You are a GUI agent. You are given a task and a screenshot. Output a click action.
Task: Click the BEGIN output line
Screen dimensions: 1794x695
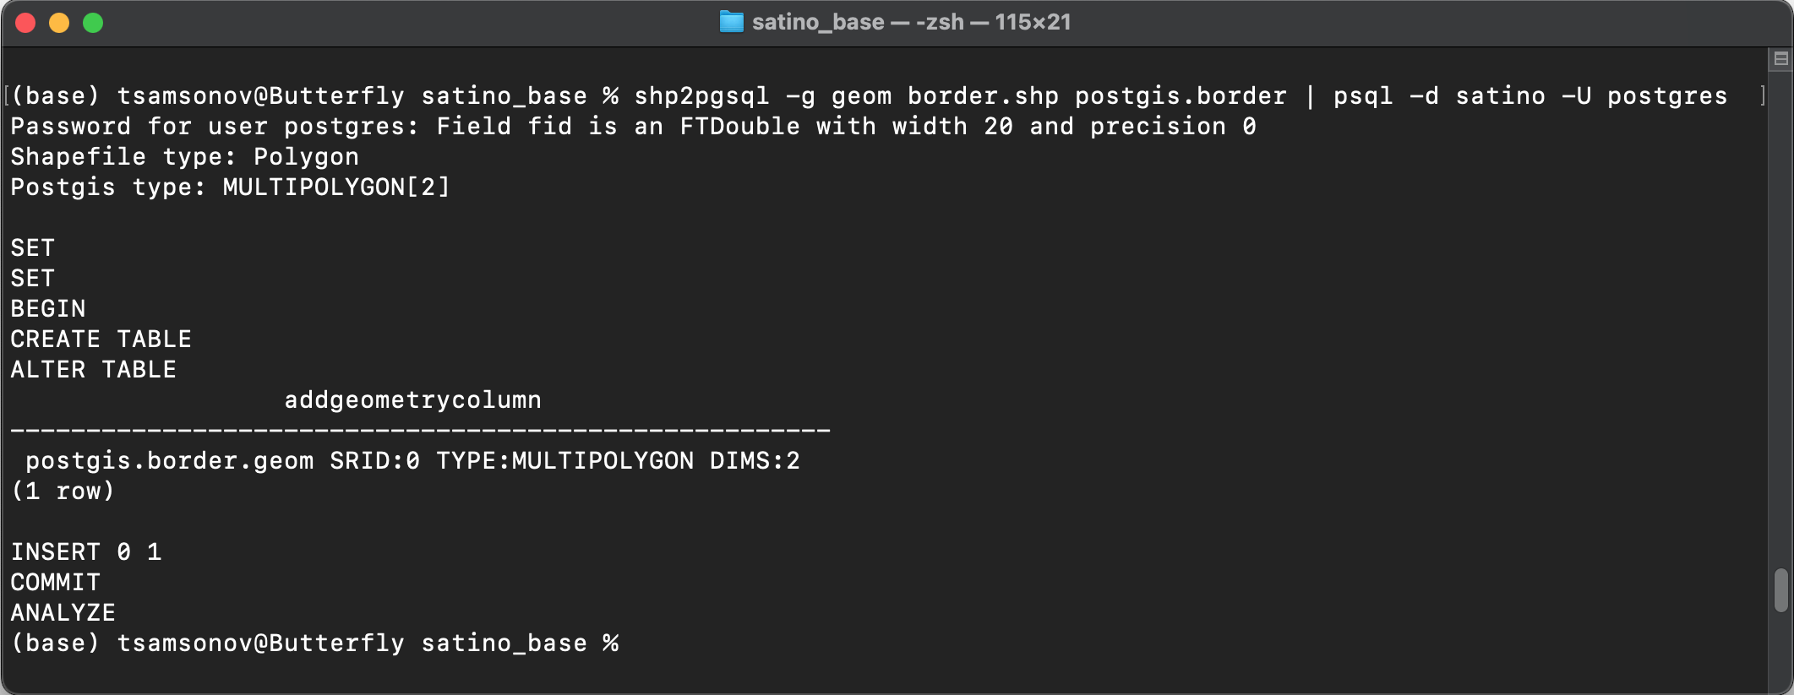[x=48, y=309]
